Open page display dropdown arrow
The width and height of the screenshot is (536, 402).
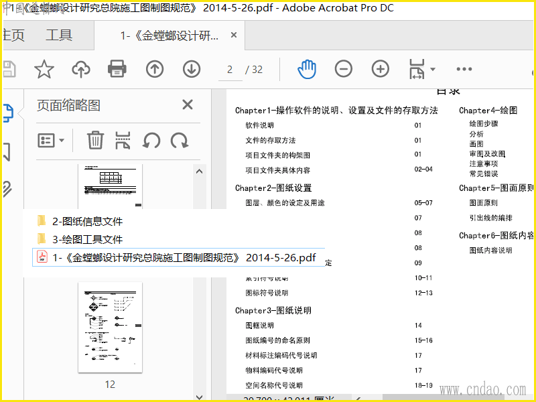433,70
